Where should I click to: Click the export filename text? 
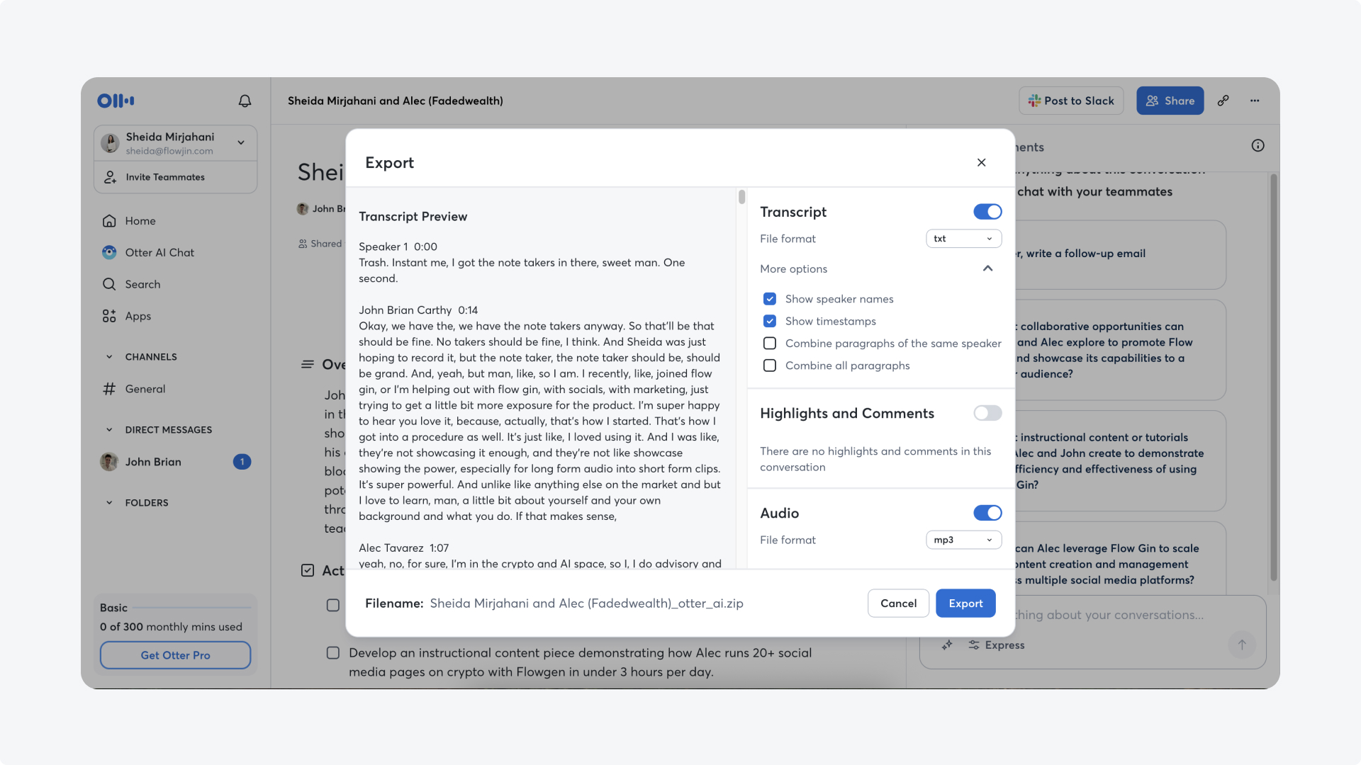click(x=586, y=603)
